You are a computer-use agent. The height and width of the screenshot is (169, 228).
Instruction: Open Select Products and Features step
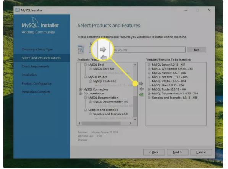tap(41, 58)
